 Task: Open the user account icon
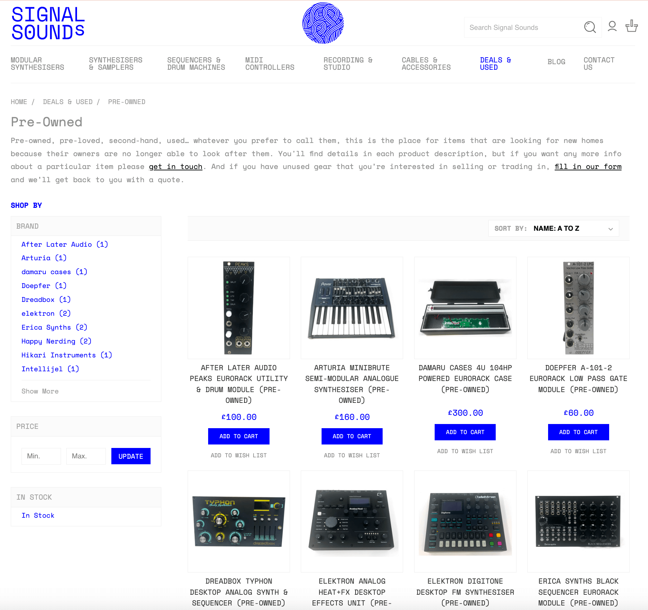612,26
